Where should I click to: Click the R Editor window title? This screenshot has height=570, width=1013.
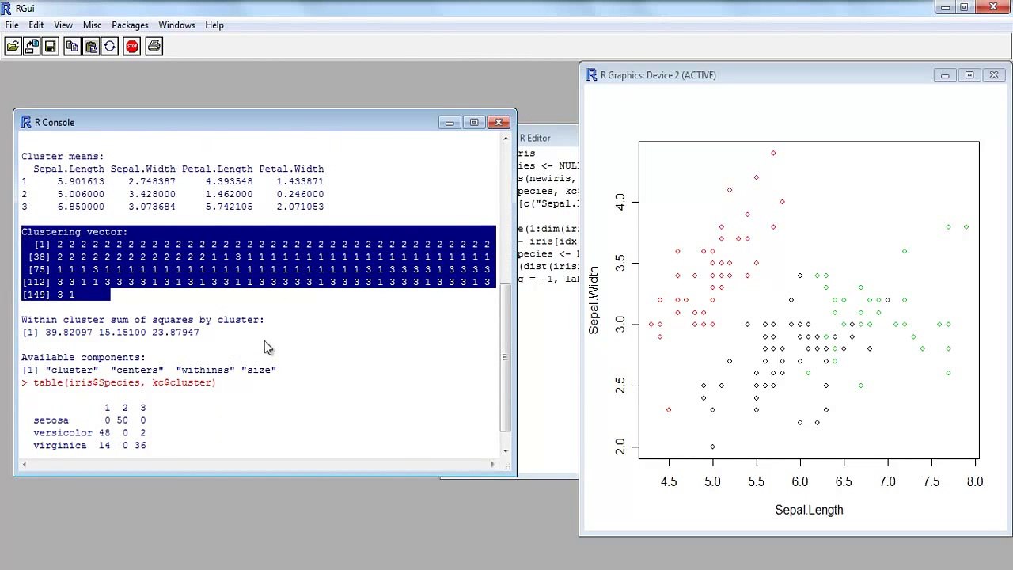(x=534, y=138)
